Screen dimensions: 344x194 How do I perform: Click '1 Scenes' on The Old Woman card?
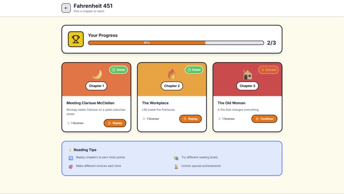click(228, 119)
